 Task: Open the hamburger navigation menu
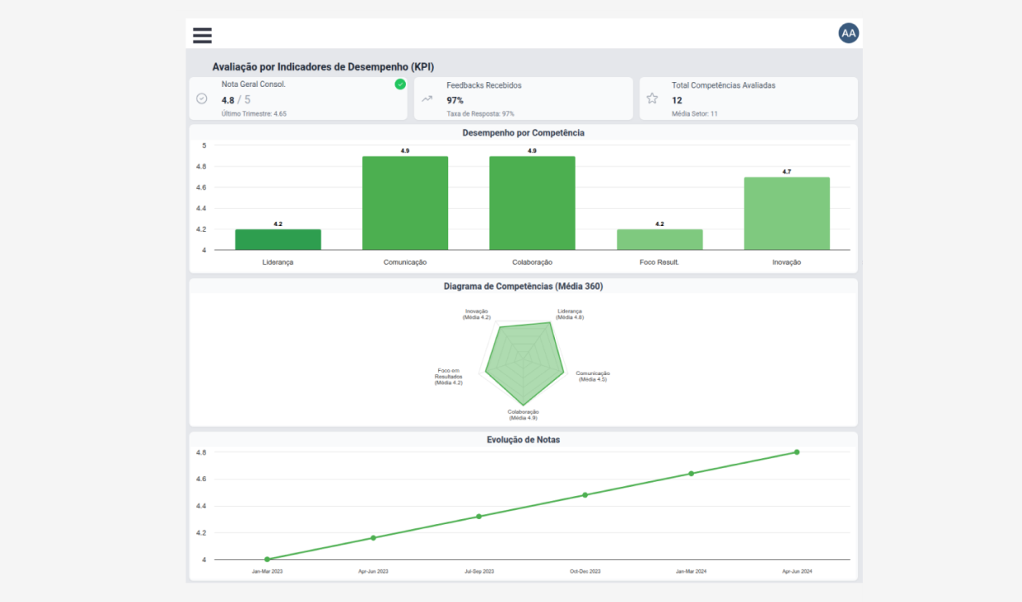[x=202, y=35]
